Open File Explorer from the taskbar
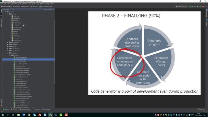The width and height of the screenshot is (208, 117). coord(19,115)
